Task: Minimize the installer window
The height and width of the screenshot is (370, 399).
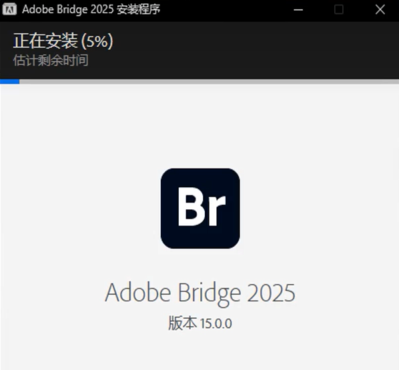Action: (x=298, y=9)
